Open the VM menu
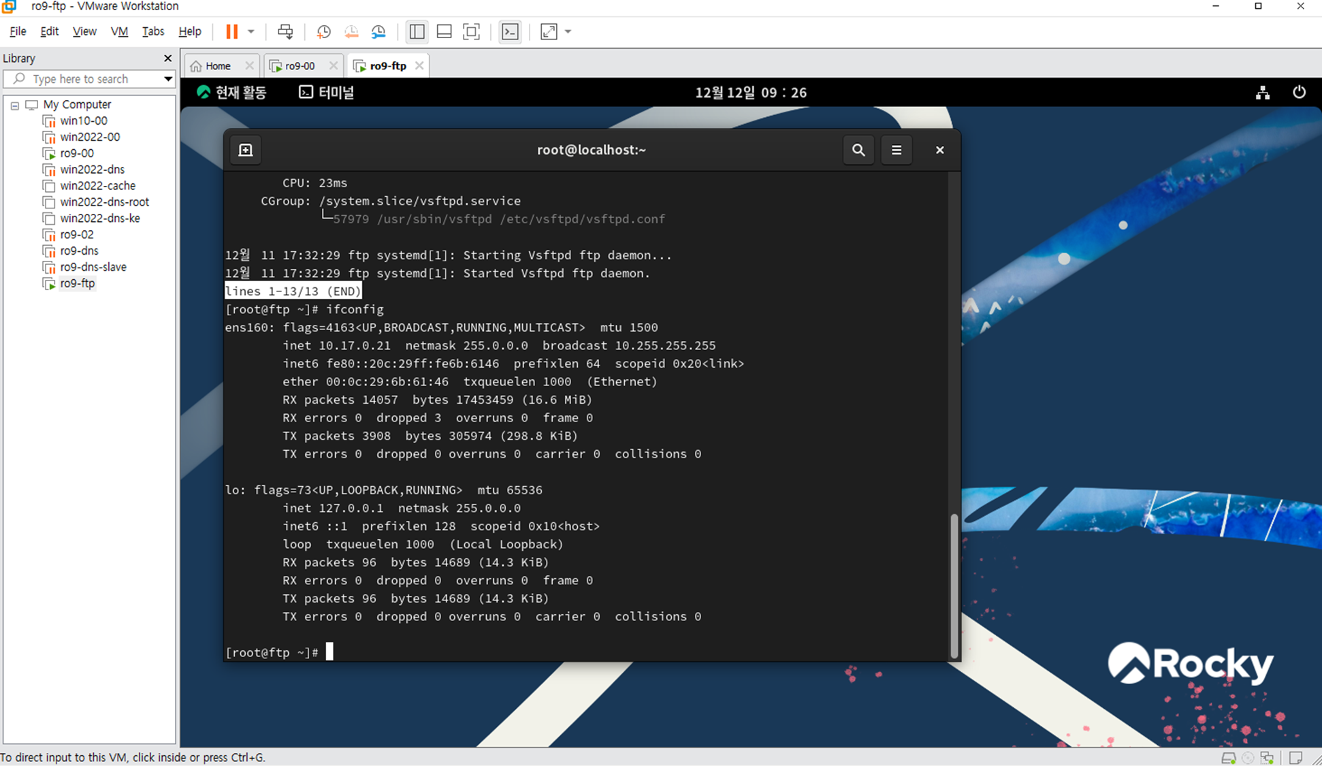This screenshot has height=766, width=1322. [119, 31]
